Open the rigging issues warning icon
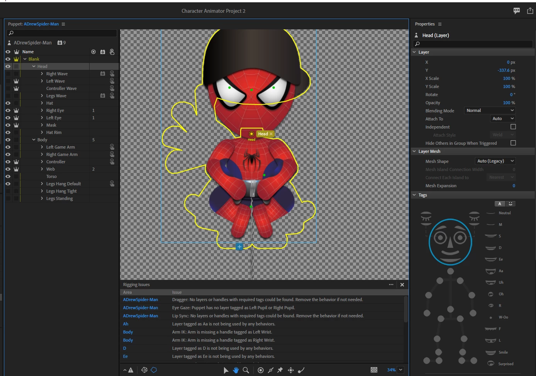The image size is (536, 376). click(x=131, y=370)
